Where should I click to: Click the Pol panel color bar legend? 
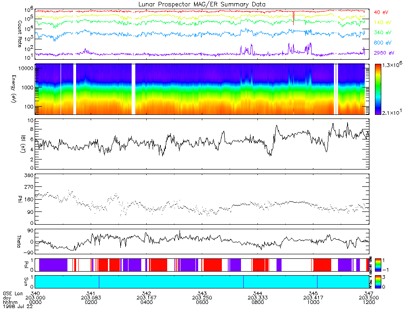pyautogui.click(x=378, y=265)
